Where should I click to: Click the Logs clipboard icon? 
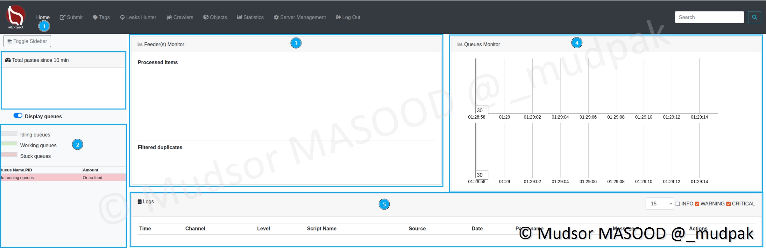click(x=139, y=201)
